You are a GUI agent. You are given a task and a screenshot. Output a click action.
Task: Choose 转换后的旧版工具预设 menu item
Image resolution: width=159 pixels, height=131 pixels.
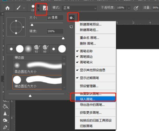point(95,120)
